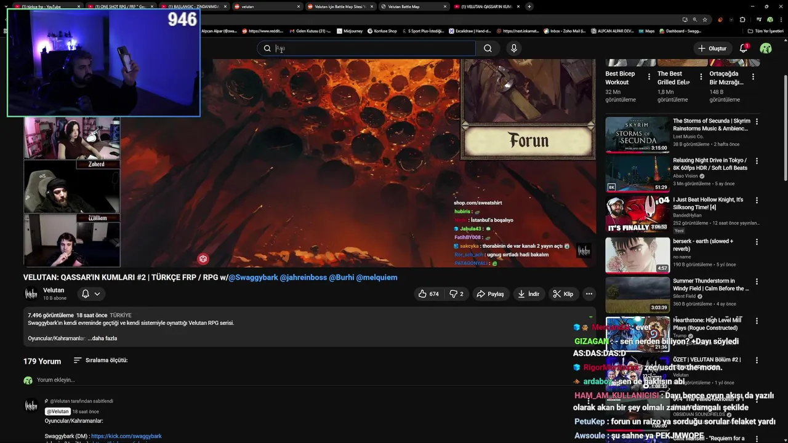Click the @Velutan author chip on pinned comment
This screenshot has height=443, width=788.
(x=57, y=412)
